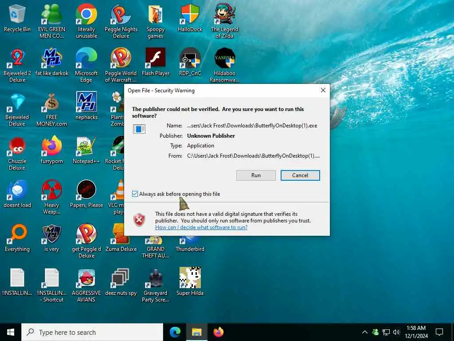Image resolution: width=454 pixels, height=341 pixels.
Task: Open the clock showing 1:58 AM
Action: pyautogui.click(x=416, y=332)
